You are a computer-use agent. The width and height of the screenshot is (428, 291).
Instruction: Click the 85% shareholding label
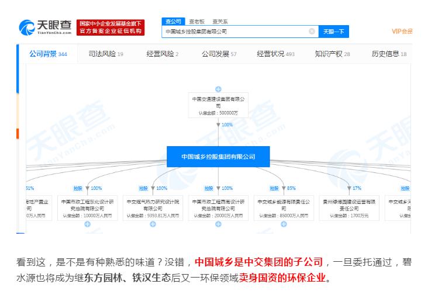pyautogui.click(x=291, y=188)
